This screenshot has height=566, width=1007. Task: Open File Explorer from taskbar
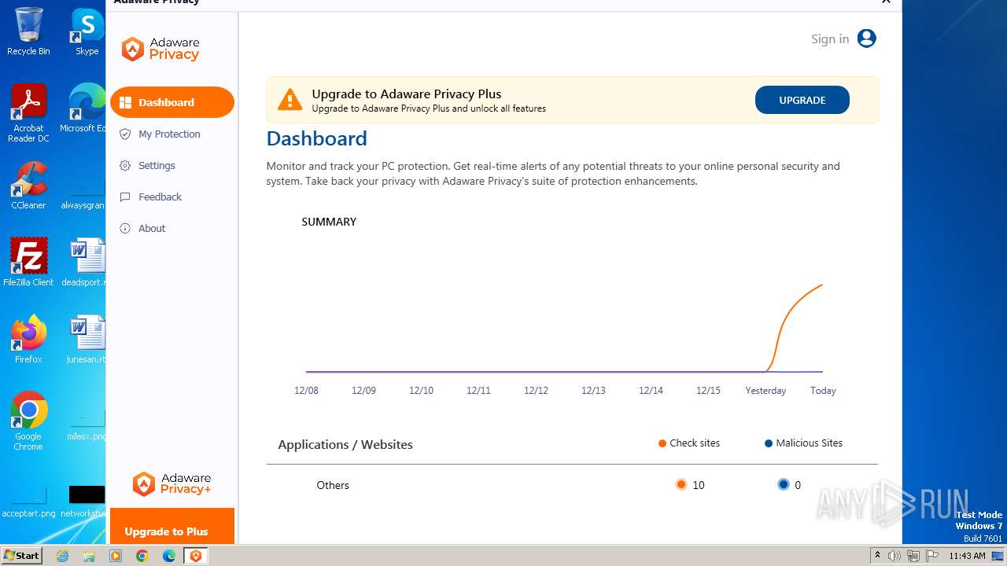click(89, 556)
